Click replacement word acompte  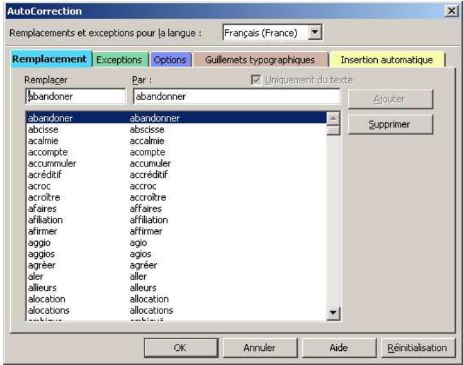[147, 152]
